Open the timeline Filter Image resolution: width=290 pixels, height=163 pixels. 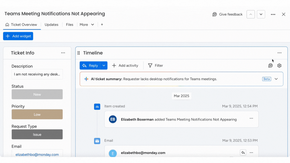(155, 65)
